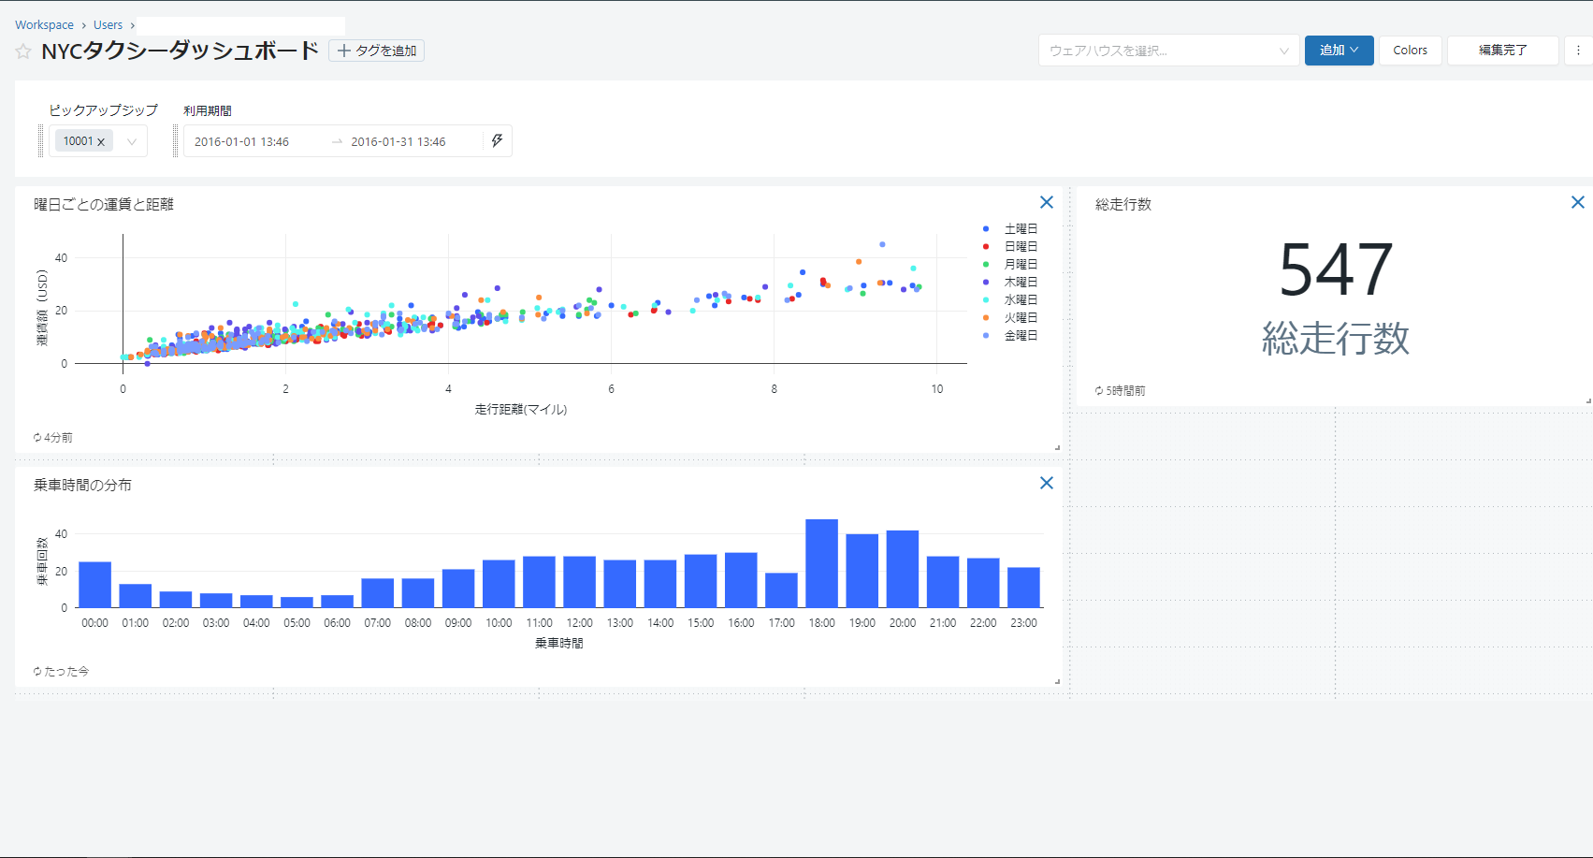Click the lightning bolt icon in the date filter
1593x858 pixels.
[497, 141]
